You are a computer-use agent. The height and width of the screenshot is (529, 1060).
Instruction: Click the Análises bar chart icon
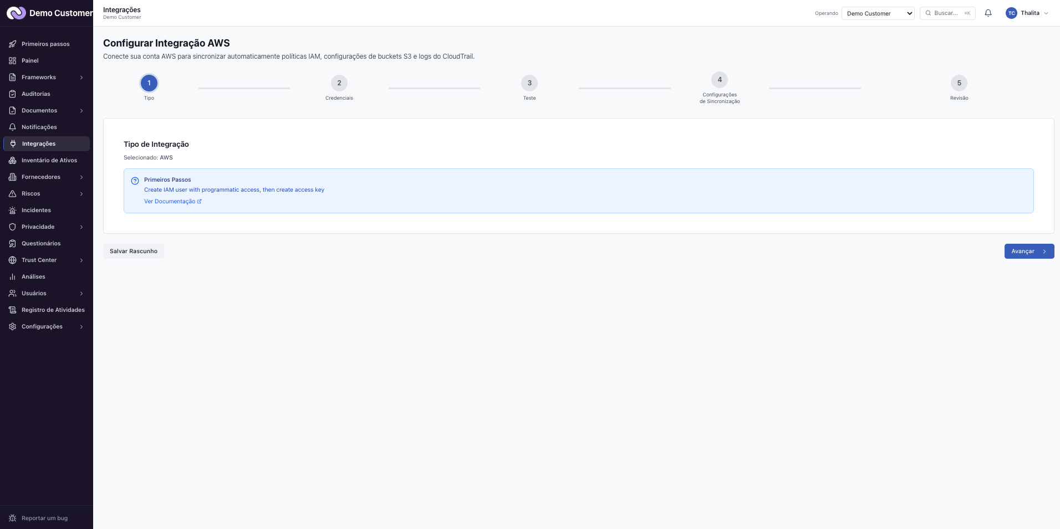coord(12,276)
